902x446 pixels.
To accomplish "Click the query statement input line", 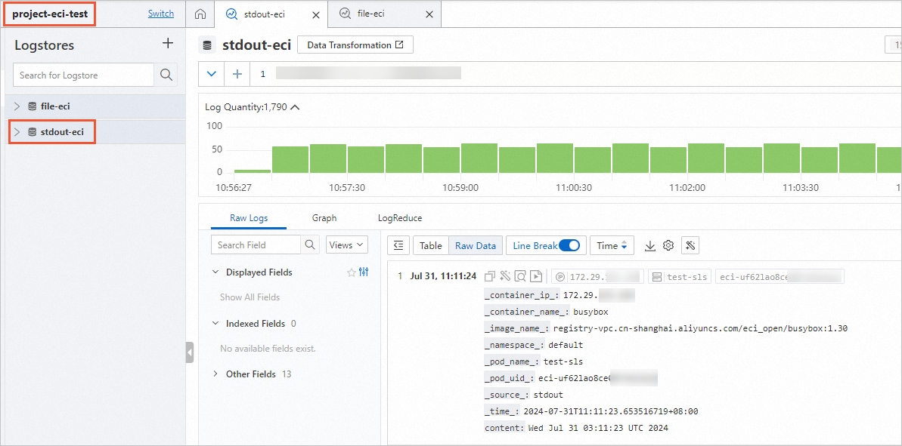I will 575,74.
